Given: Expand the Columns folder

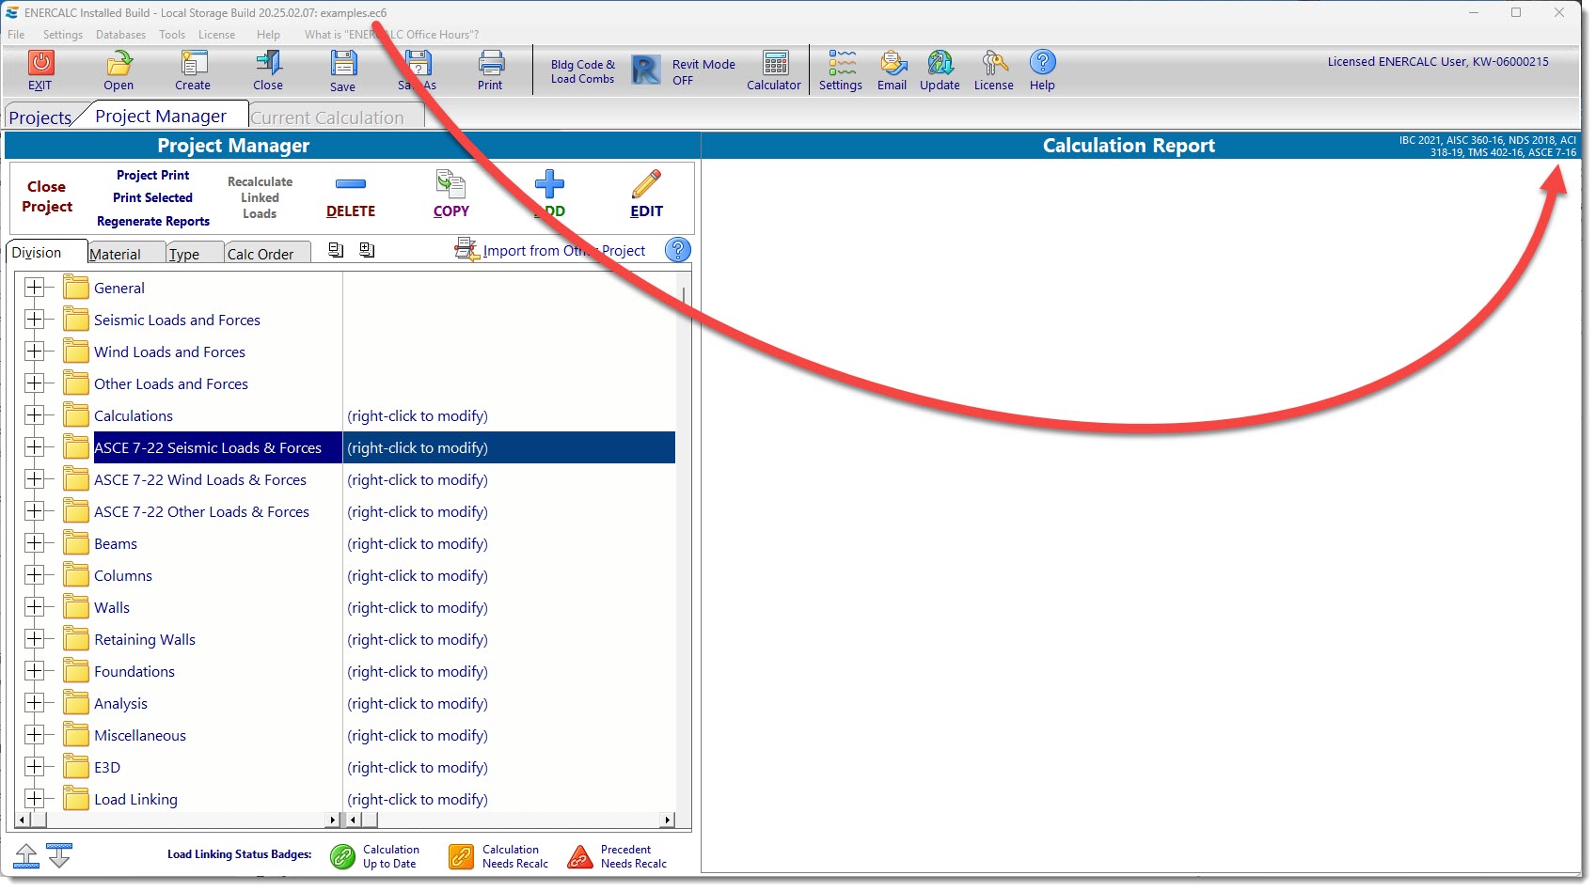Looking at the screenshot, I should (x=34, y=575).
